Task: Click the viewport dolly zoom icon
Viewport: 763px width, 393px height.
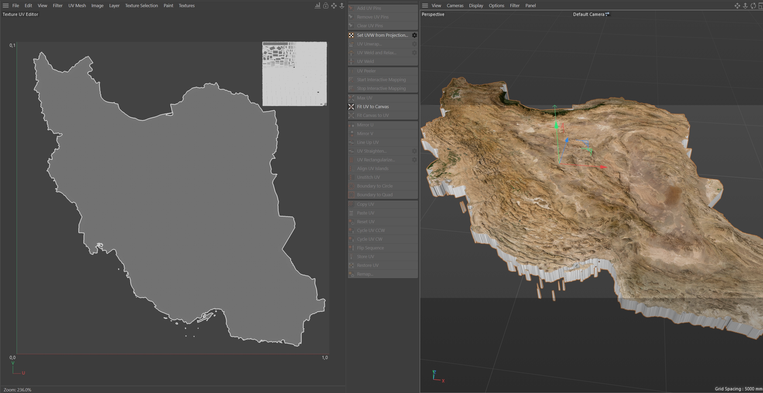Action: click(745, 6)
